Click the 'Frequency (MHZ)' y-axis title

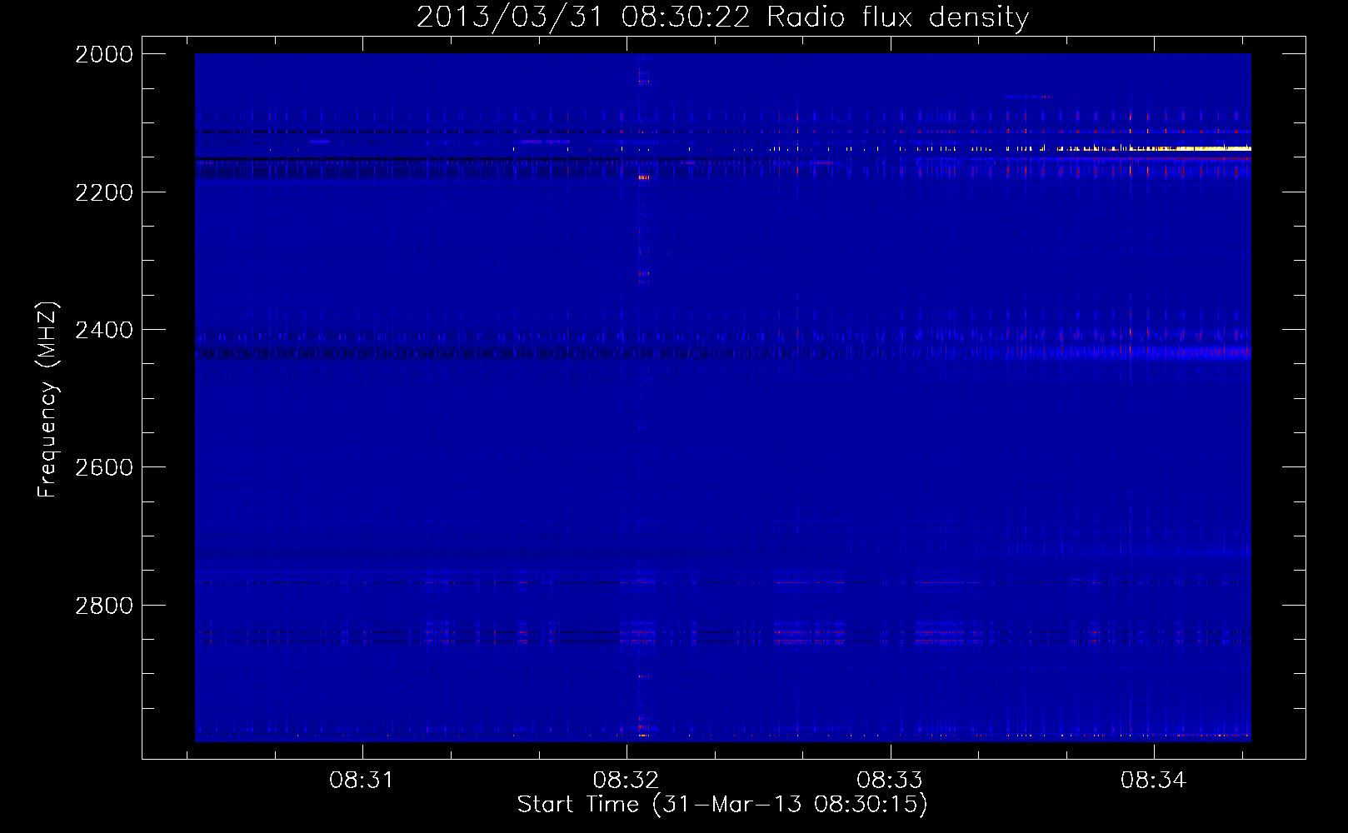(x=47, y=399)
